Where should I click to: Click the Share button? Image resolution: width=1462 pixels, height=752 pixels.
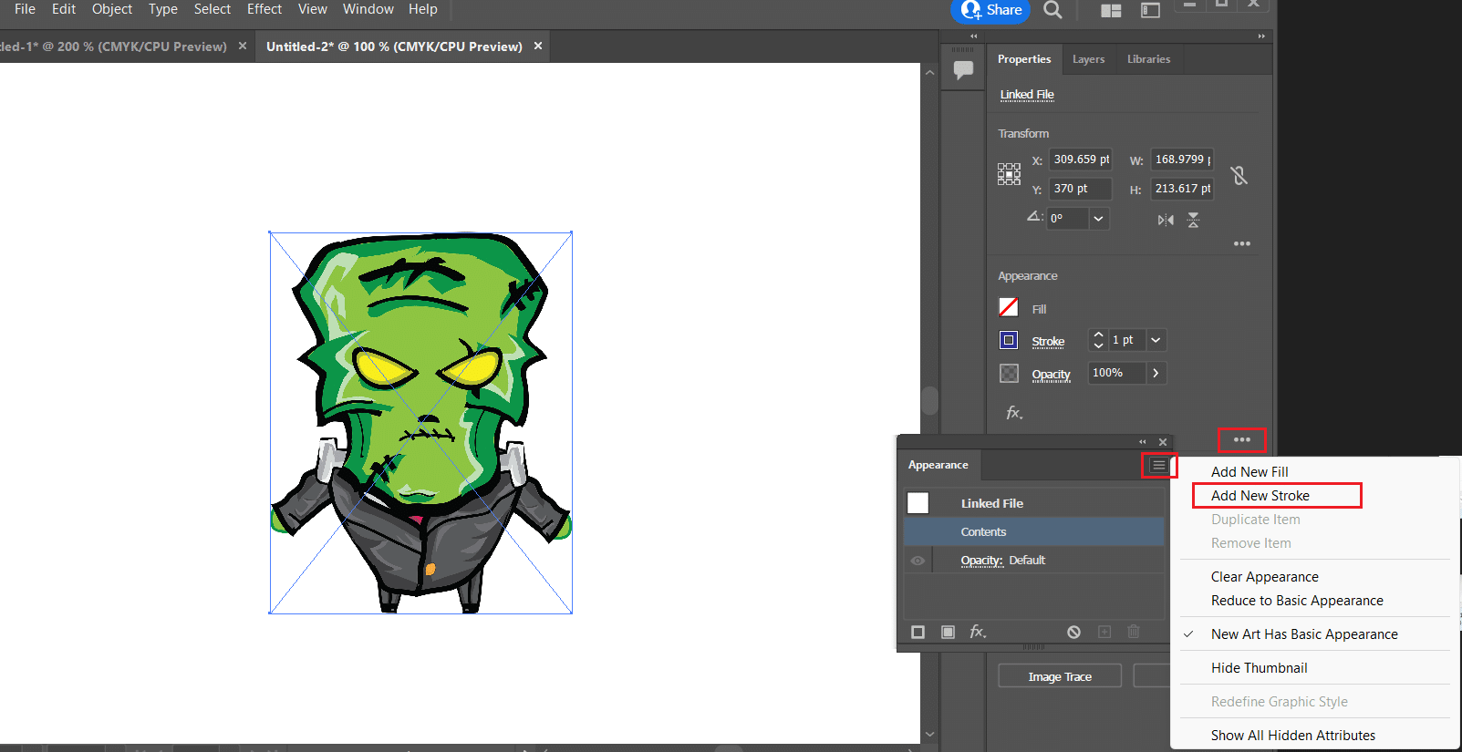[990, 10]
